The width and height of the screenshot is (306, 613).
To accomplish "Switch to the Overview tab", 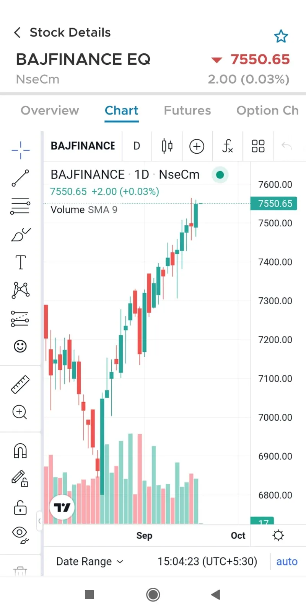I will (x=50, y=110).
